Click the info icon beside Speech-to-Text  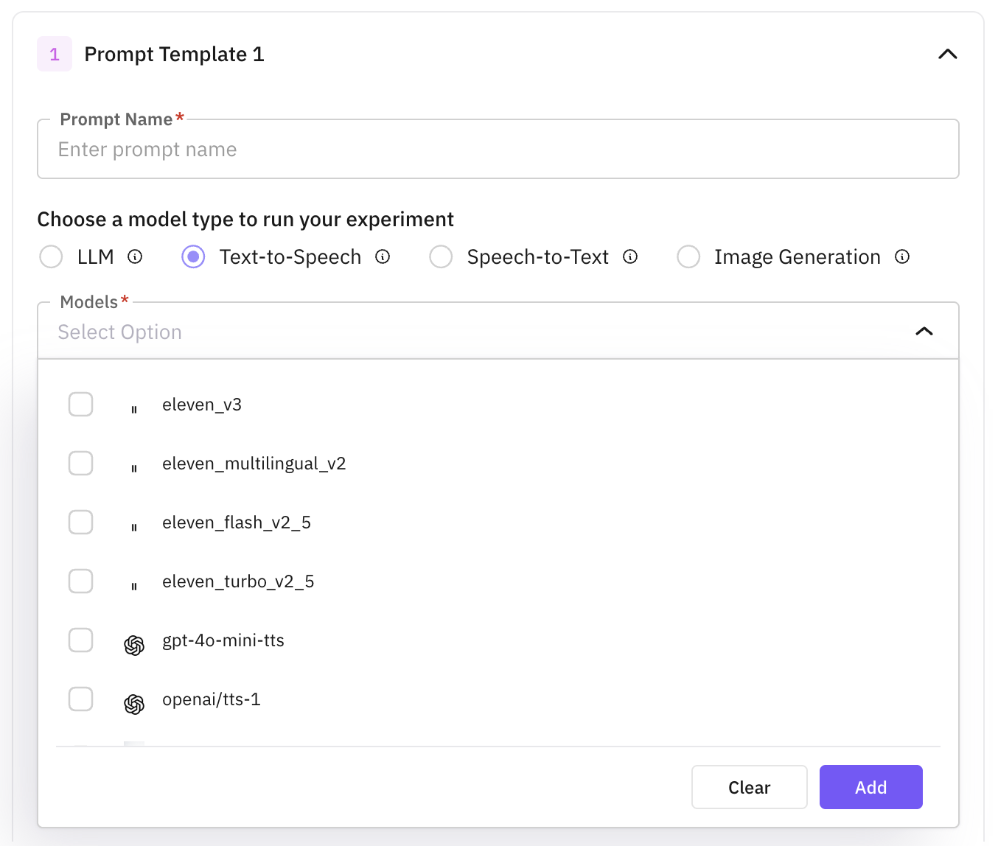click(x=630, y=256)
